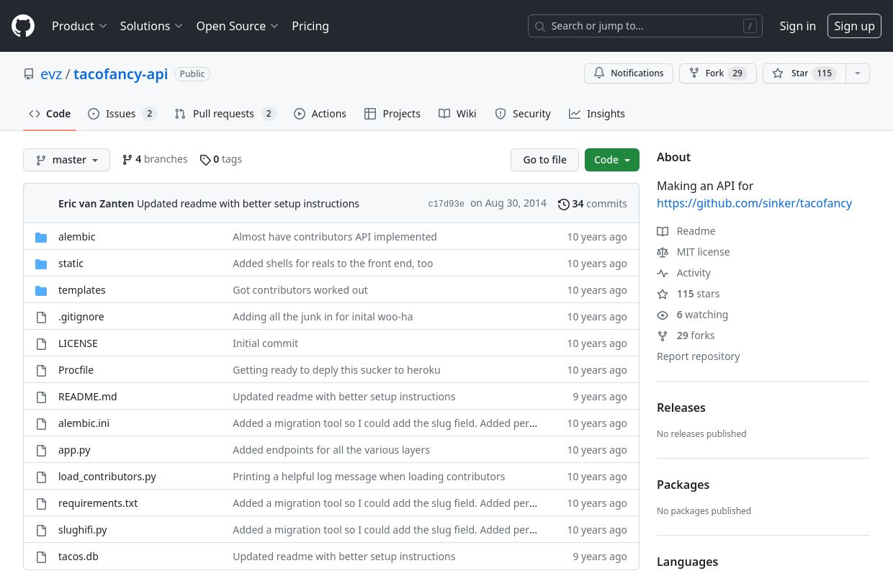The image size is (893, 576).
Task: Click the templates folder icon
Action: point(41,290)
